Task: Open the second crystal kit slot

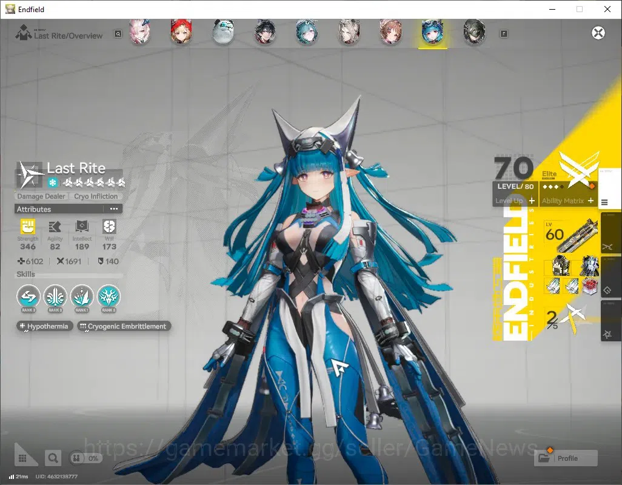Action: coord(572,286)
